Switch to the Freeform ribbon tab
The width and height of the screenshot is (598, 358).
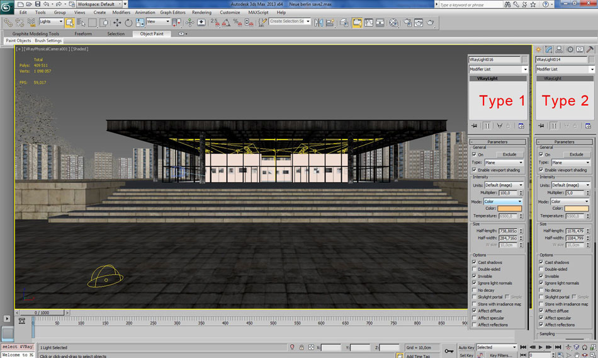coord(83,33)
